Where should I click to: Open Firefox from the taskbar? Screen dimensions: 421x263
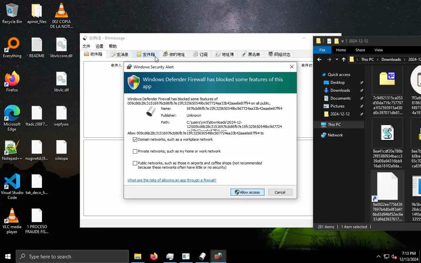click(154, 256)
